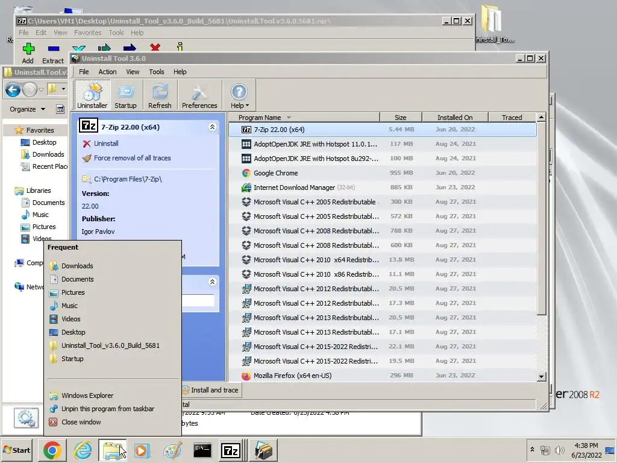Image resolution: width=617 pixels, height=463 pixels.
Task: Open the Uninstaller toolbar view
Action: click(92, 95)
